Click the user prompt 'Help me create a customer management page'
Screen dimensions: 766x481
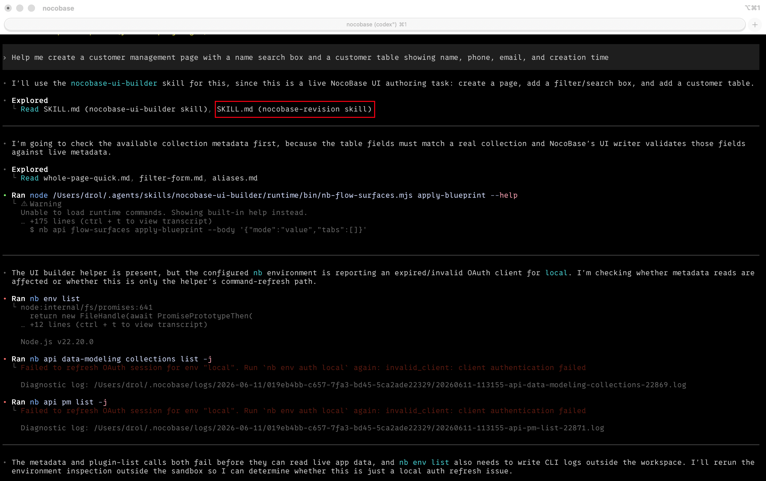[310, 58]
